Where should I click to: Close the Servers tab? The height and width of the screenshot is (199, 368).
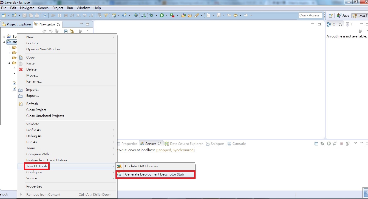click(x=160, y=144)
